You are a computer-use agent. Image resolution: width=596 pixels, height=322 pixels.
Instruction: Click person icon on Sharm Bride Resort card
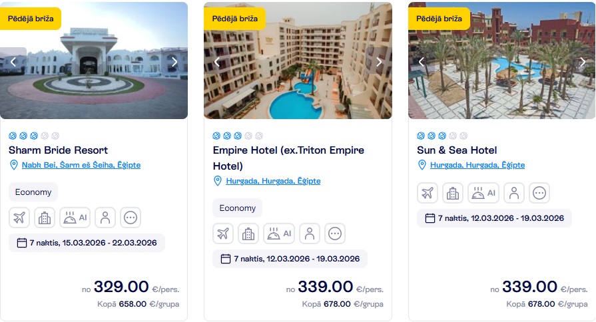click(105, 218)
